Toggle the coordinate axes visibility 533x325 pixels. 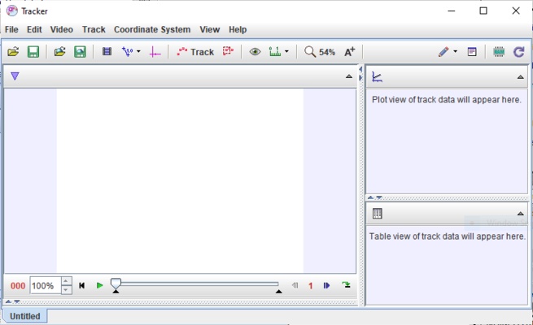point(155,52)
